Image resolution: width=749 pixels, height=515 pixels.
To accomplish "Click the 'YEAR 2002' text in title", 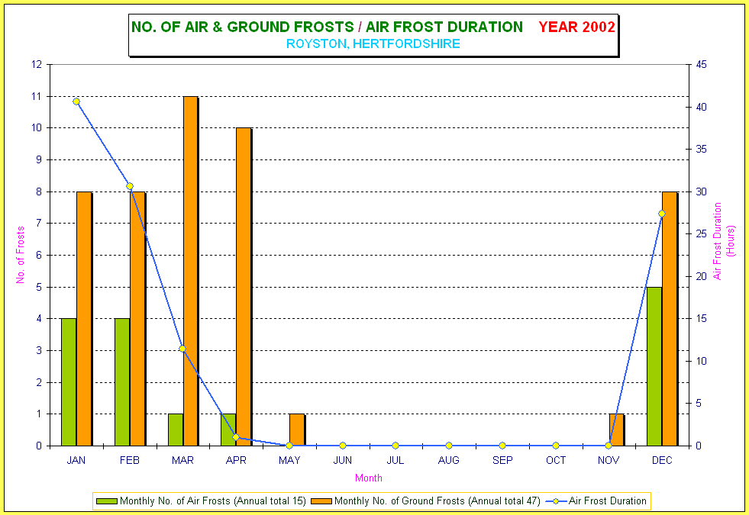I will click(x=576, y=27).
